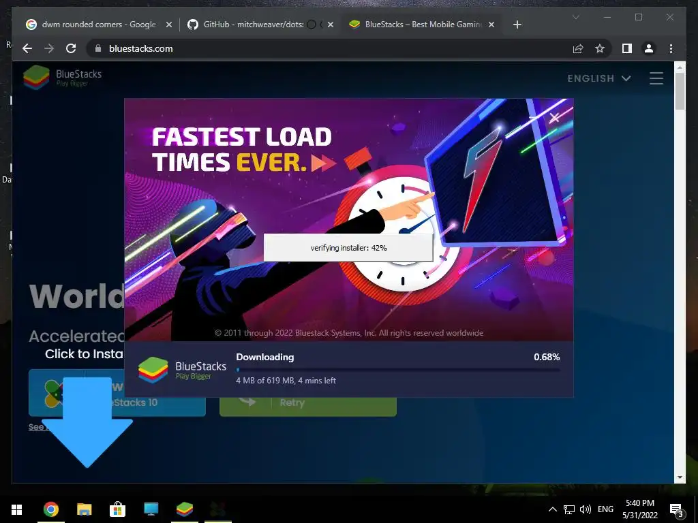Click the dimmed BlueStacks X taskbar icon
This screenshot has width=698, height=523.
click(x=217, y=509)
